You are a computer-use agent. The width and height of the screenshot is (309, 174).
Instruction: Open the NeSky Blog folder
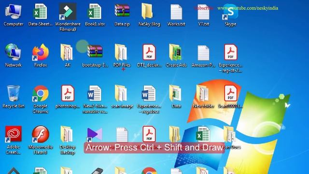[x=147, y=12]
